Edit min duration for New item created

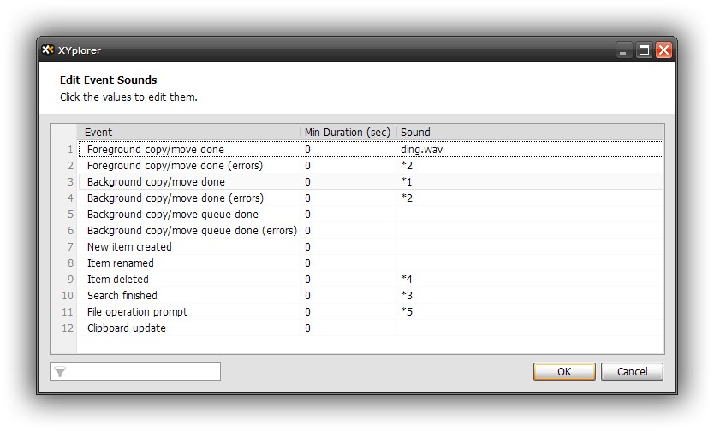(x=308, y=247)
